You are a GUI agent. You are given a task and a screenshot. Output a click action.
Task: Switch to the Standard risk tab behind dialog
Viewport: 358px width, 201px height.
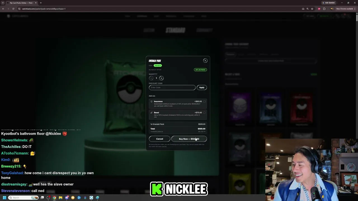pyautogui.click(x=175, y=30)
